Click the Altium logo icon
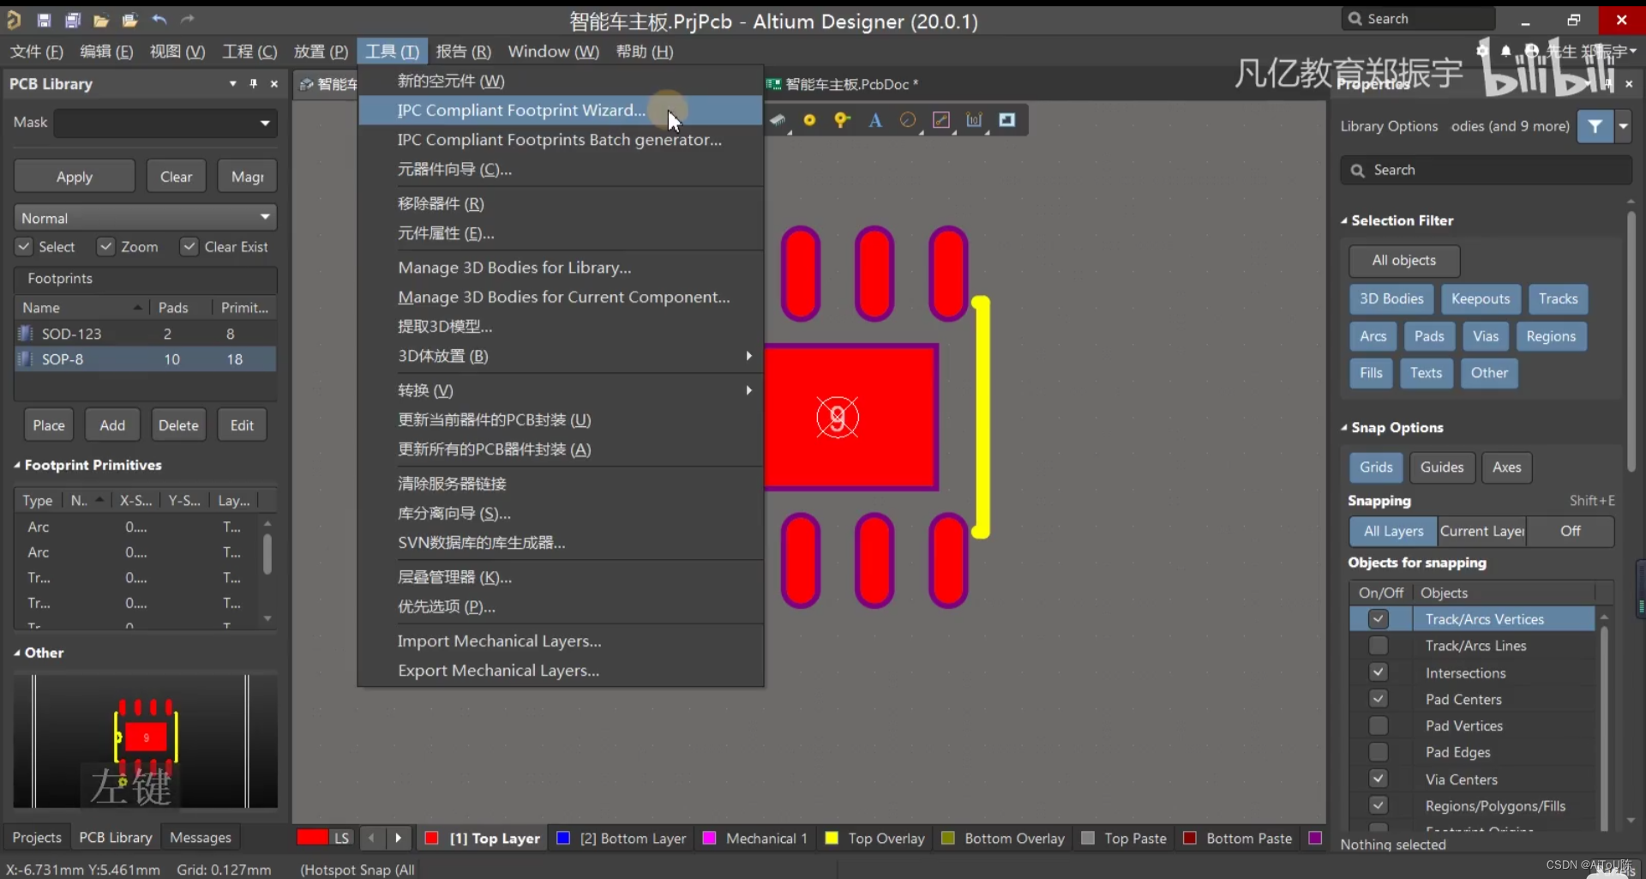This screenshot has height=879, width=1646. click(14, 19)
